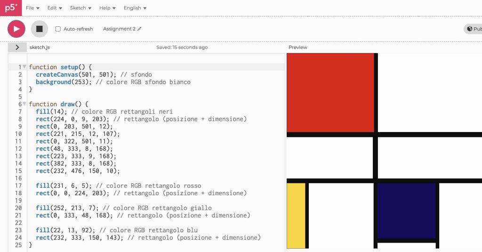Click the partially visible Public visibility button
This screenshot has width=482, height=252.
tap(473, 29)
